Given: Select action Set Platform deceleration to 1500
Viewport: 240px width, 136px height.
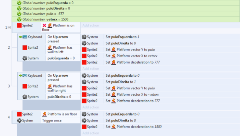Looking at the screenshot, I should (x=160, y=127).
